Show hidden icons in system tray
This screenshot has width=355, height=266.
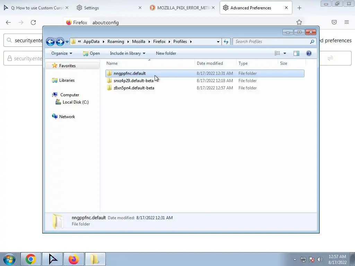click(x=295, y=259)
